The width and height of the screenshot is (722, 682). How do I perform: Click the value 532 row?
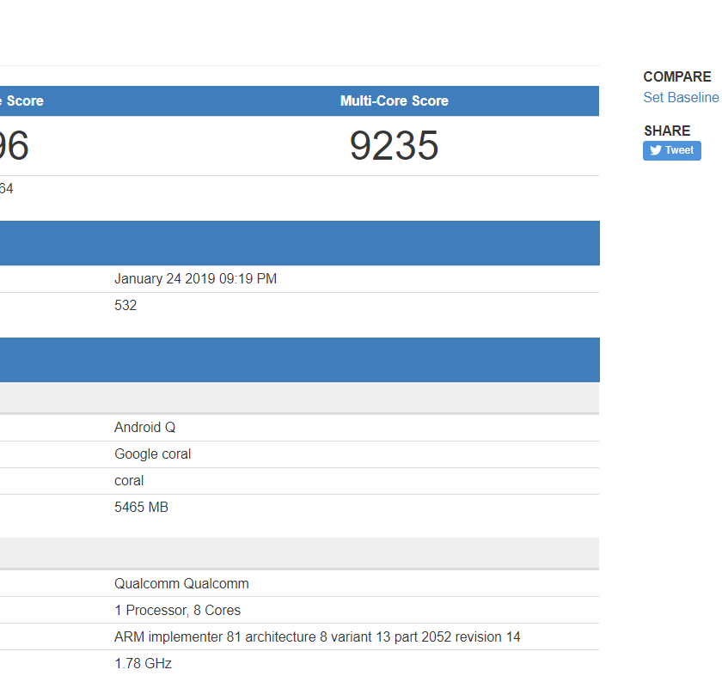[125, 306]
